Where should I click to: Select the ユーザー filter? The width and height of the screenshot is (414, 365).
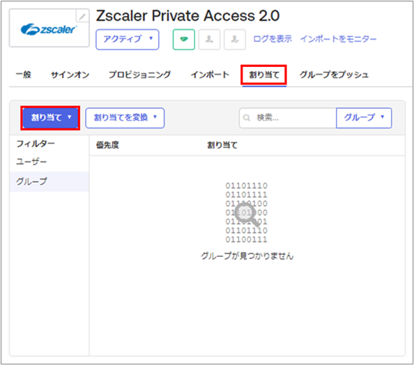pos(49,162)
